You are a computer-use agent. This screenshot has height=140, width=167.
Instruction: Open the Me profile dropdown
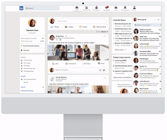coord(134,8)
